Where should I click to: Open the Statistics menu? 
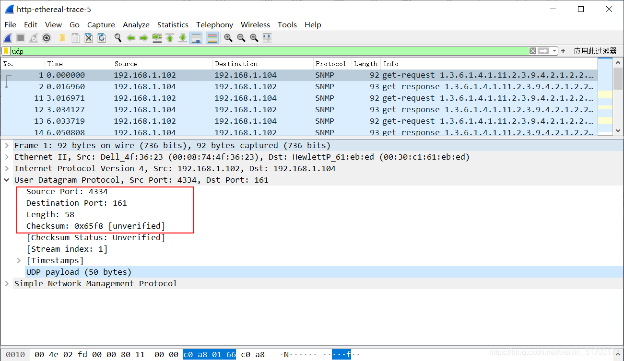pyautogui.click(x=173, y=25)
